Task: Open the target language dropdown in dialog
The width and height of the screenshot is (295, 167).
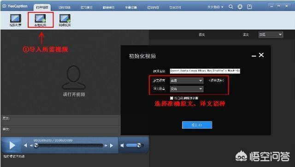Action: 186,89
